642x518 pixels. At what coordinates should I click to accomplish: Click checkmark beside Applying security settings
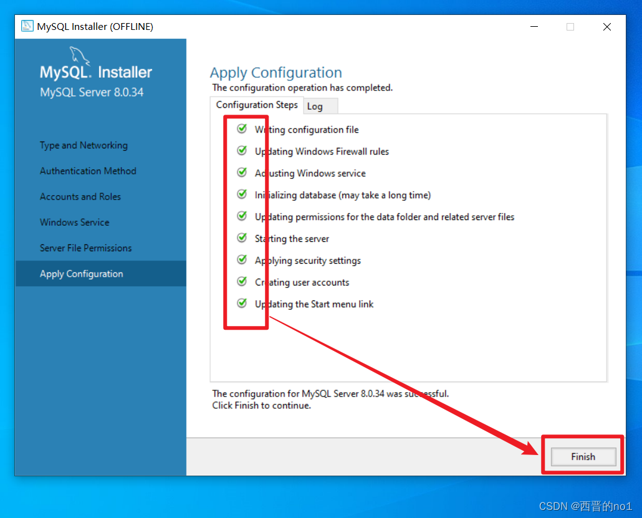click(x=242, y=259)
